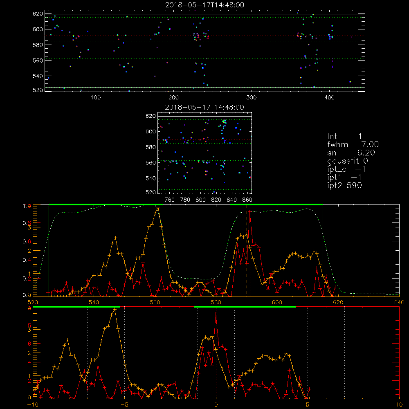
Task: Click the 5 tick label on bottom axis
Action: tap(308, 405)
